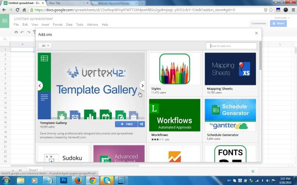Open the All category filter dropdown
The height and width of the screenshot is (185, 297).
coord(45,46)
